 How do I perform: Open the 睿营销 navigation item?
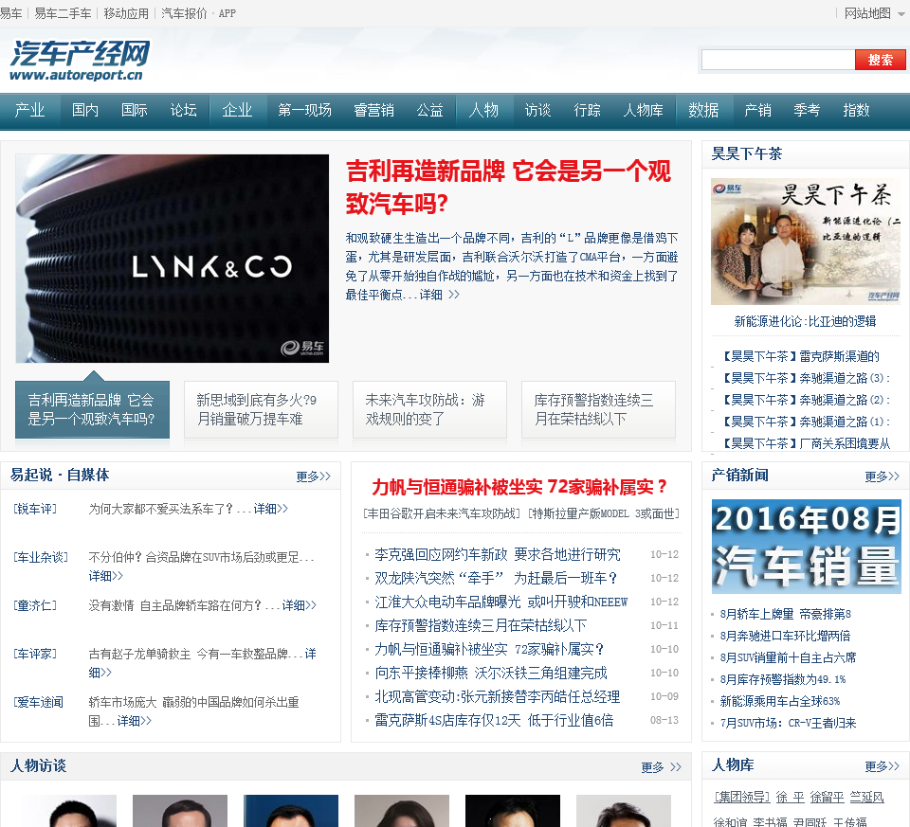click(373, 110)
